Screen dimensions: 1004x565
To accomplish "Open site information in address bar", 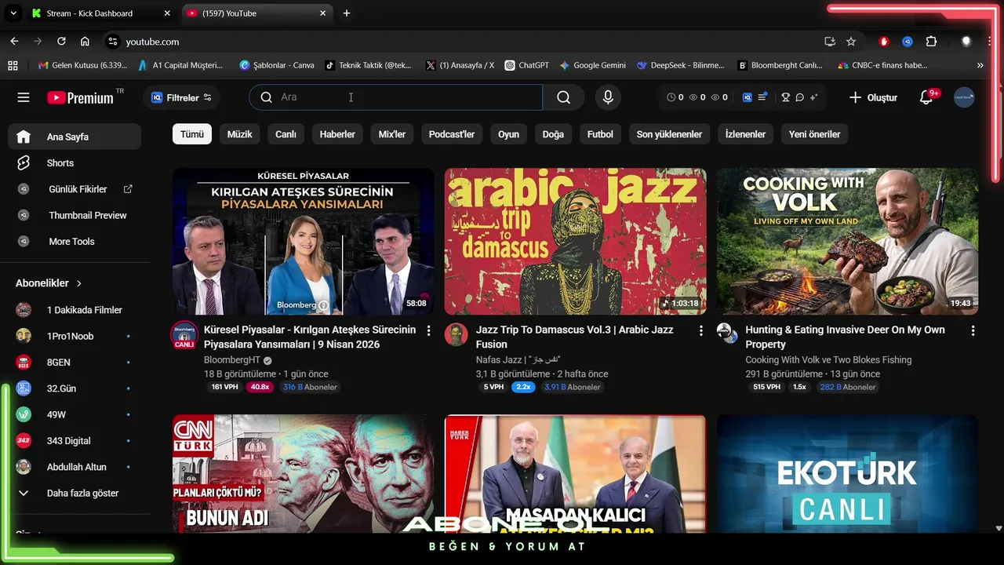I will coord(111,42).
